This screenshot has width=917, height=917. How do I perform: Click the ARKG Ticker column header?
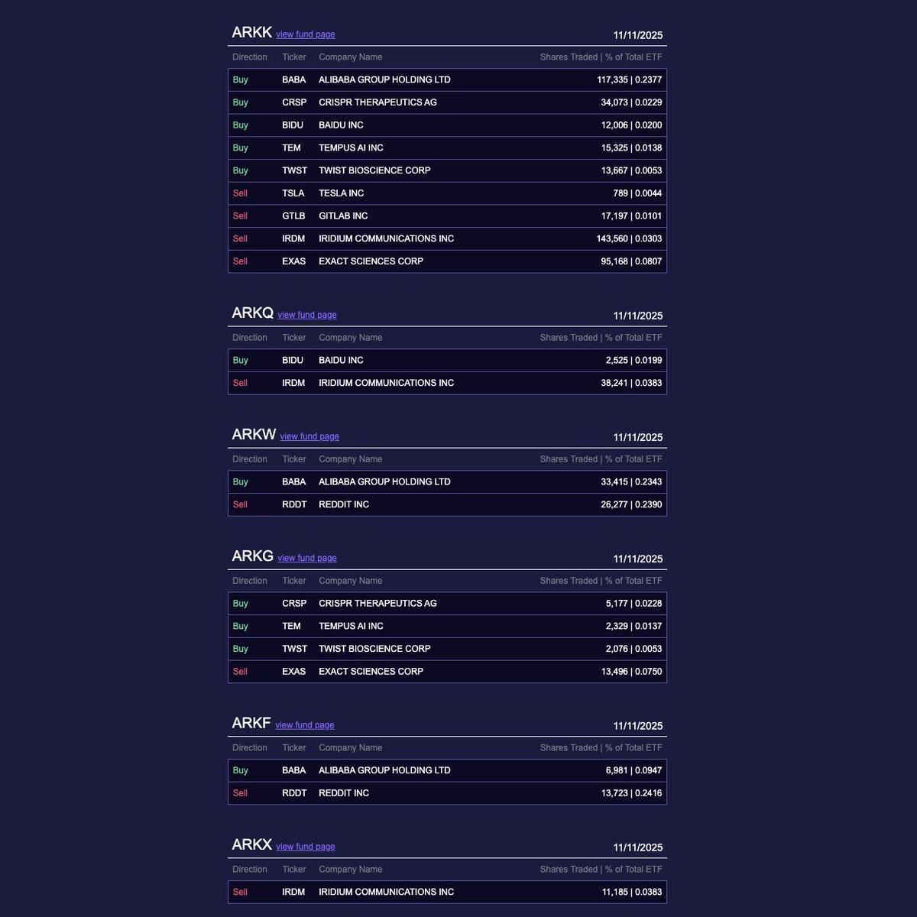pos(293,581)
